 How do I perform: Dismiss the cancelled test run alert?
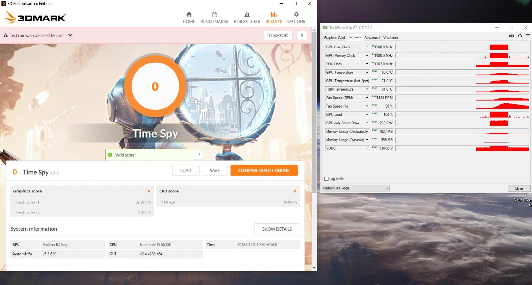302,35
